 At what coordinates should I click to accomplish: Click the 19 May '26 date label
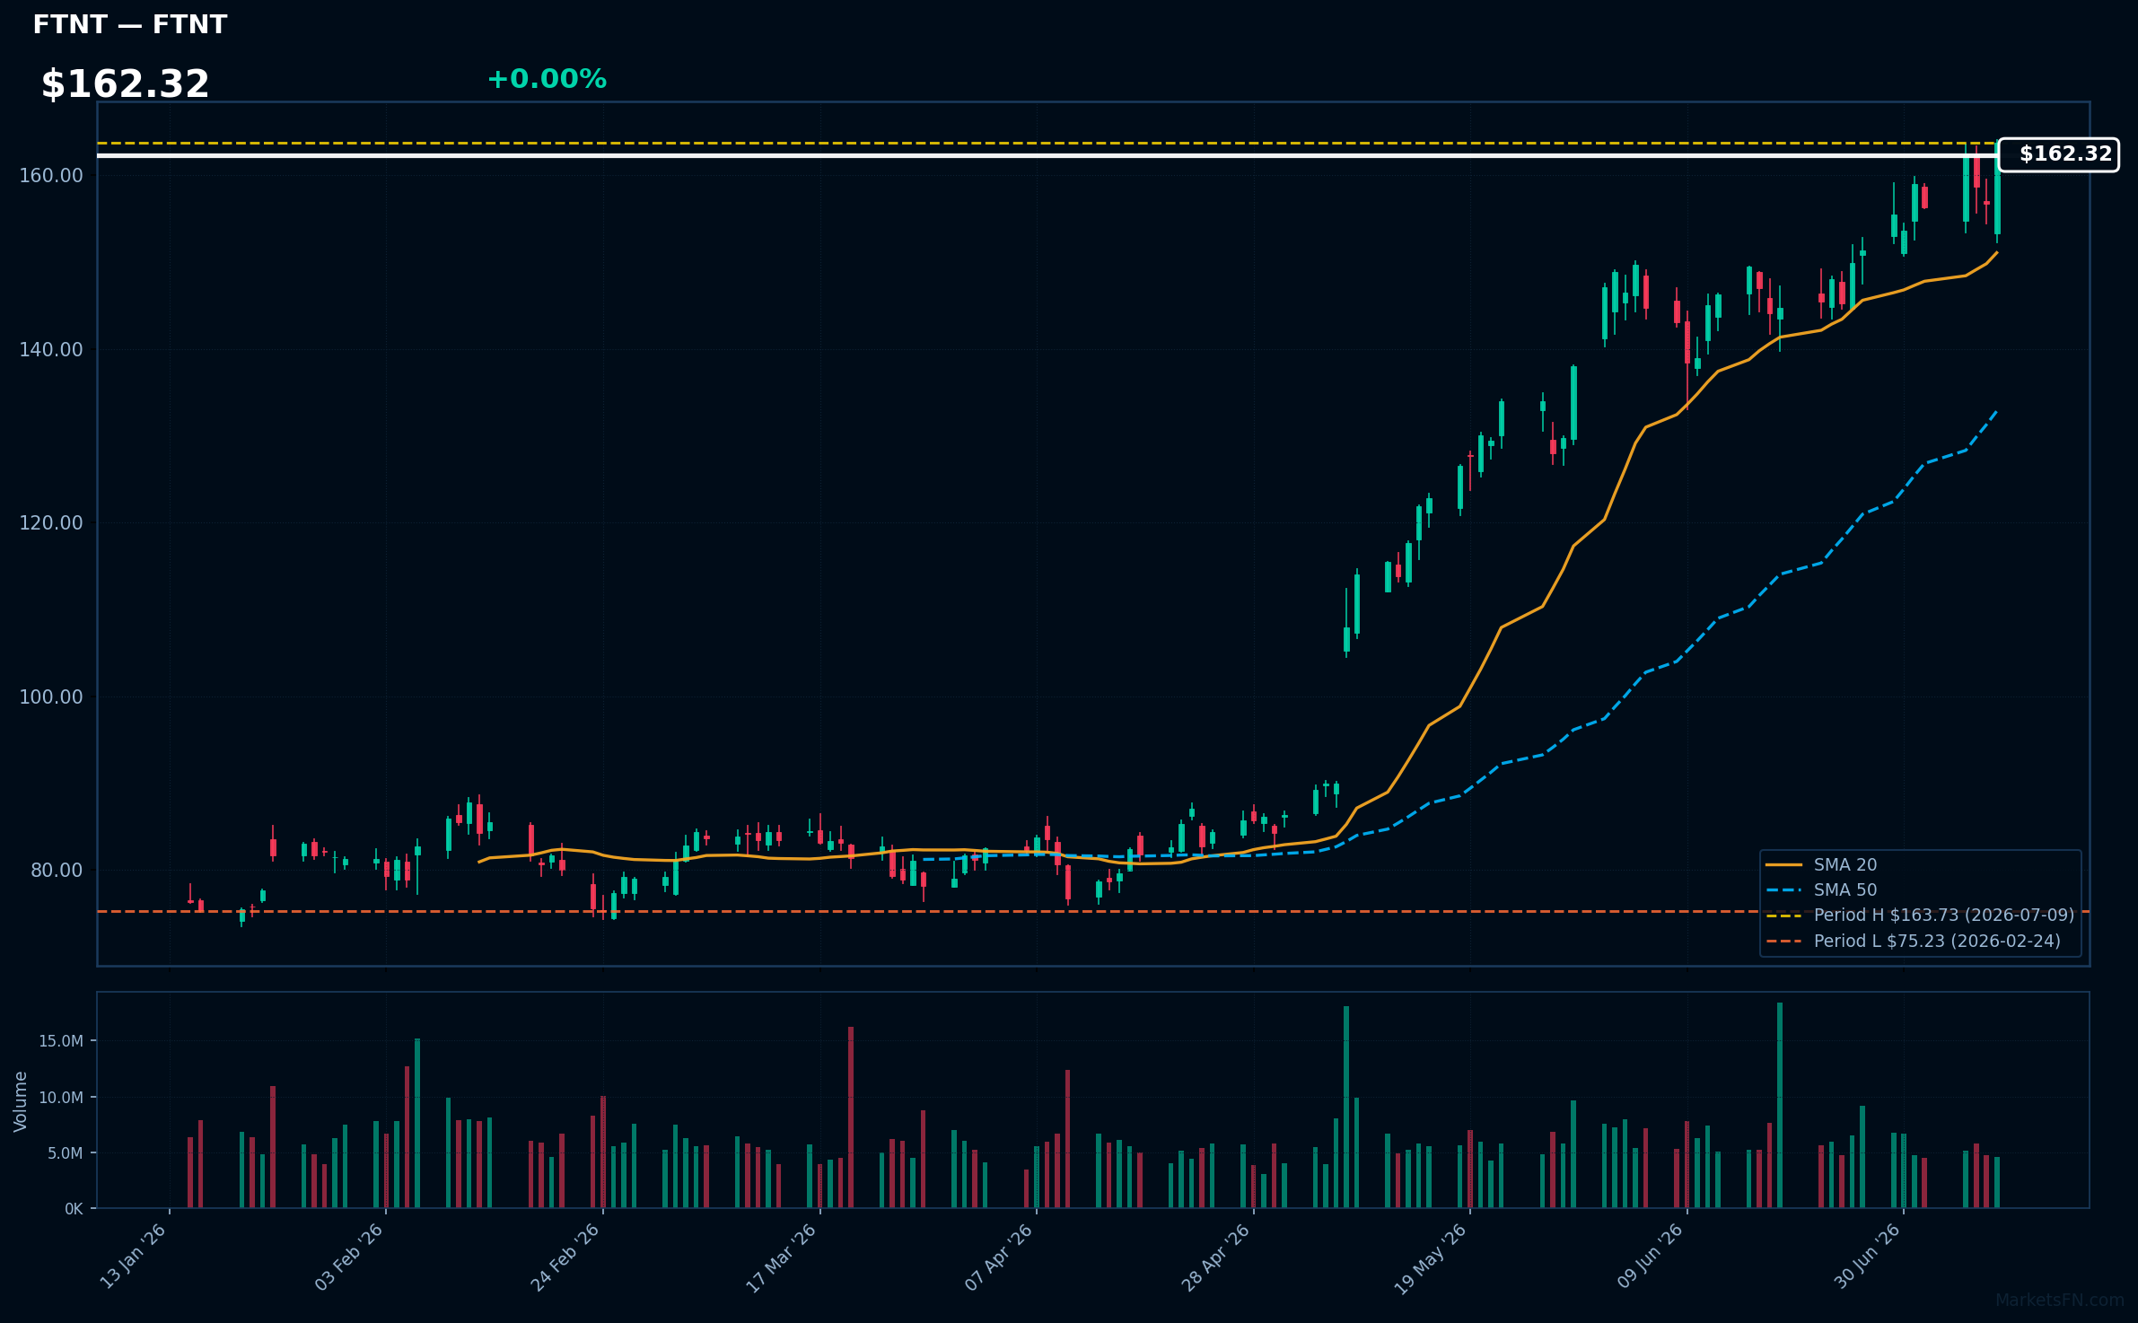tap(1433, 1257)
